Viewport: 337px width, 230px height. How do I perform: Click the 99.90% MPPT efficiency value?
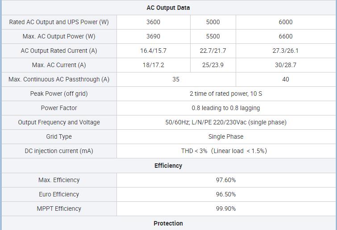pos(226,209)
